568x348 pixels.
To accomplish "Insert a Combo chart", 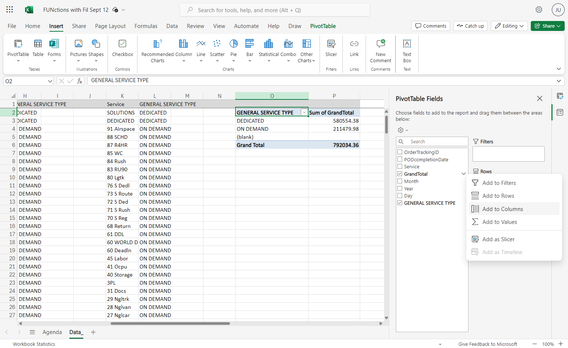I will 288,50.
